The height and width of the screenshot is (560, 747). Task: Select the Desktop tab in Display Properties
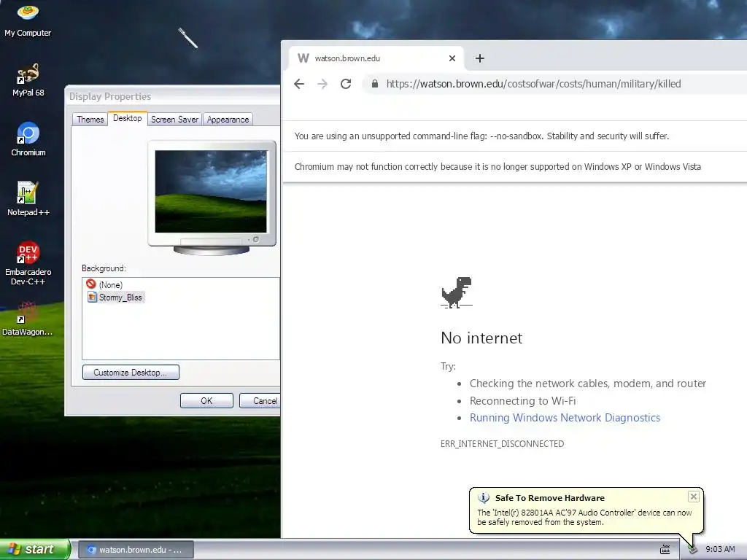click(127, 118)
